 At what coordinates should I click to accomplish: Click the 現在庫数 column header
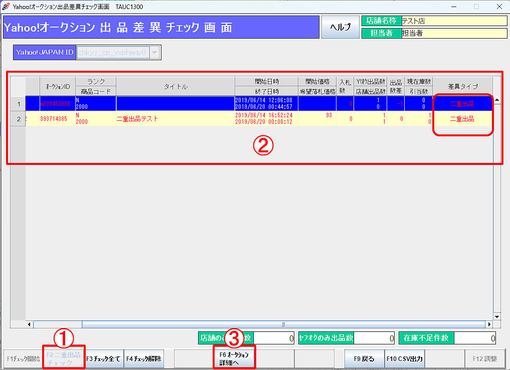coord(419,82)
